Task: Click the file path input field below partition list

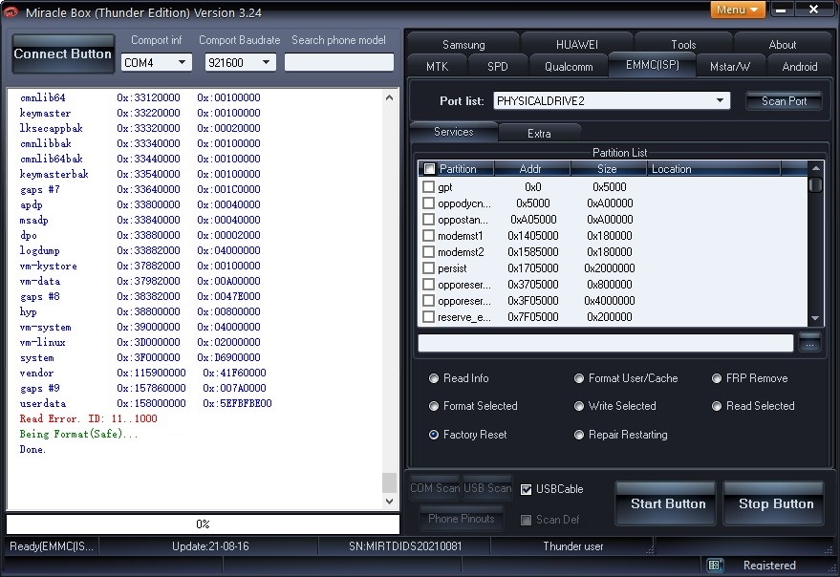Action: point(605,343)
